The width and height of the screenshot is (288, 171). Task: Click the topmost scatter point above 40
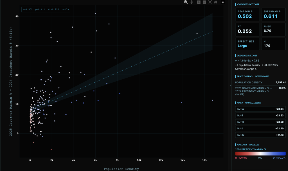pos(95,13)
